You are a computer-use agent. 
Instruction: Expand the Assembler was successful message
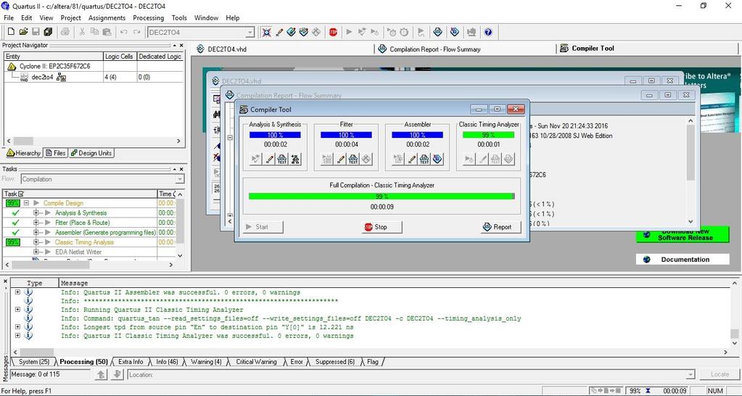pyautogui.click(x=17, y=292)
